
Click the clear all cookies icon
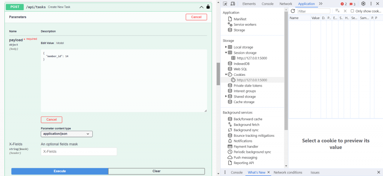click(337, 11)
